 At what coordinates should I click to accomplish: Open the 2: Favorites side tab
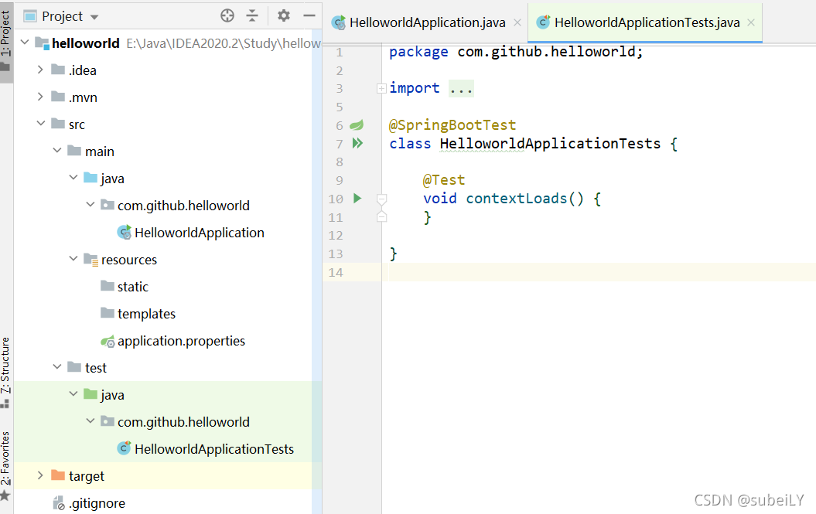tap(5, 458)
